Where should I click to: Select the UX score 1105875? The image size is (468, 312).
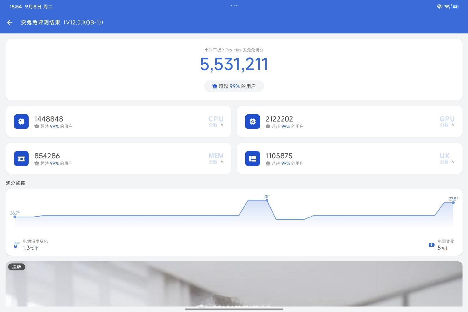279,156
